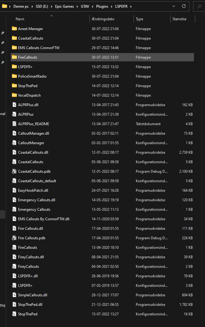Click the Arrest Manager folder icon

(x=14, y=29)
